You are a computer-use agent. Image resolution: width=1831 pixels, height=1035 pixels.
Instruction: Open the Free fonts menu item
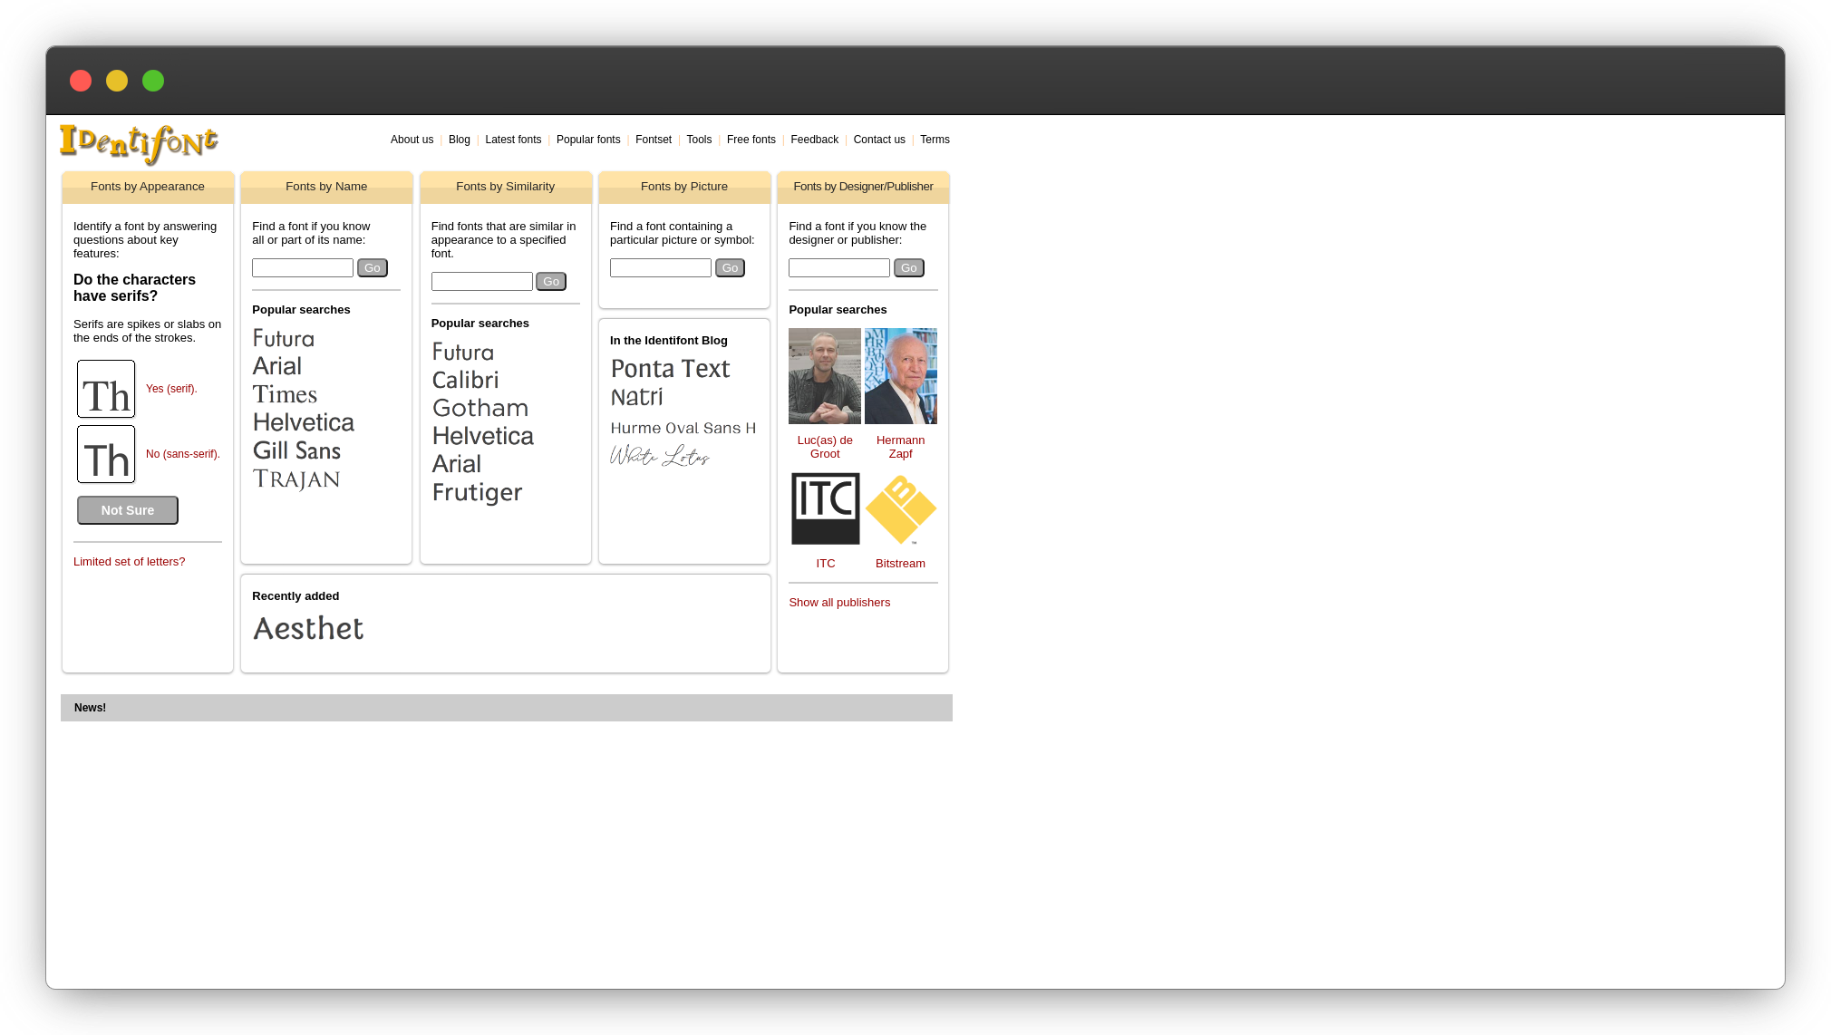click(751, 140)
